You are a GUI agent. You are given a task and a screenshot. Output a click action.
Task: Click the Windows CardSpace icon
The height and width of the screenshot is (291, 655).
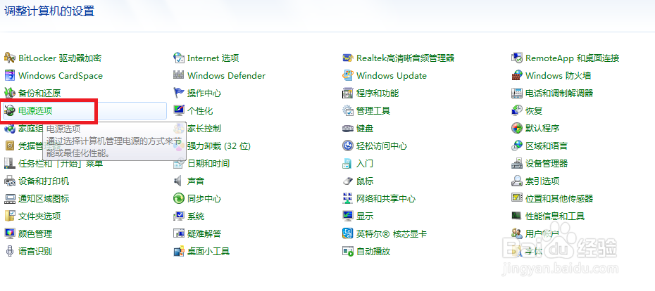tap(10, 75)
